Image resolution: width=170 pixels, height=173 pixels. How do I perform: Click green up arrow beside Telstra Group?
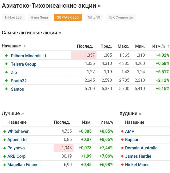click(6, 64)
